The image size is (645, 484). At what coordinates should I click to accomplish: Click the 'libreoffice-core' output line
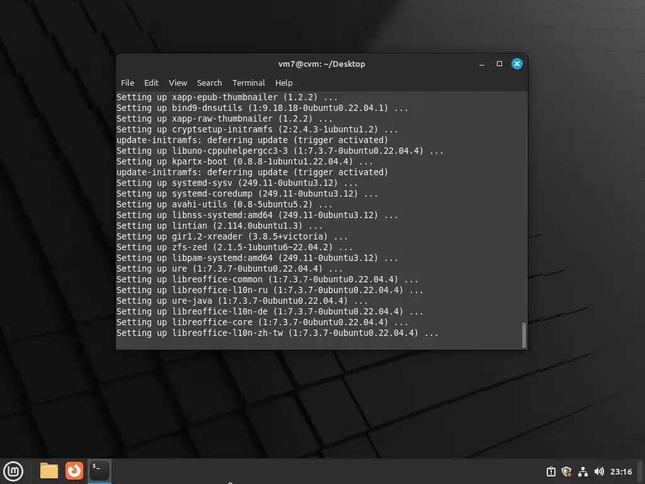[x=262, y=322]
